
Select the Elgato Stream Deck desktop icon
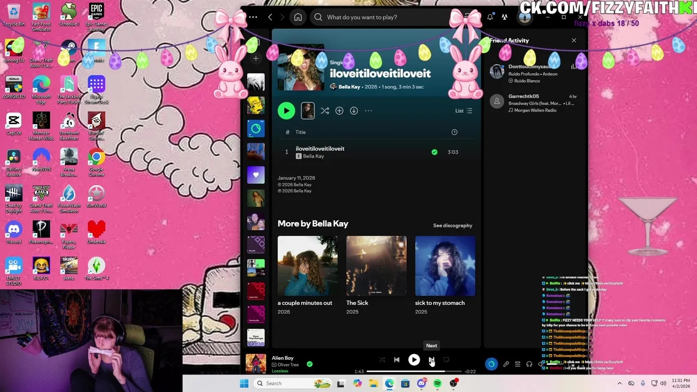pos(96,90)
